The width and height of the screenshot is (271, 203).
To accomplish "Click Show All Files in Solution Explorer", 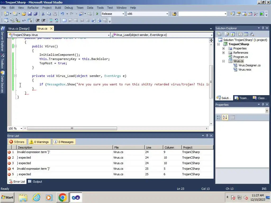I will 227,34.
